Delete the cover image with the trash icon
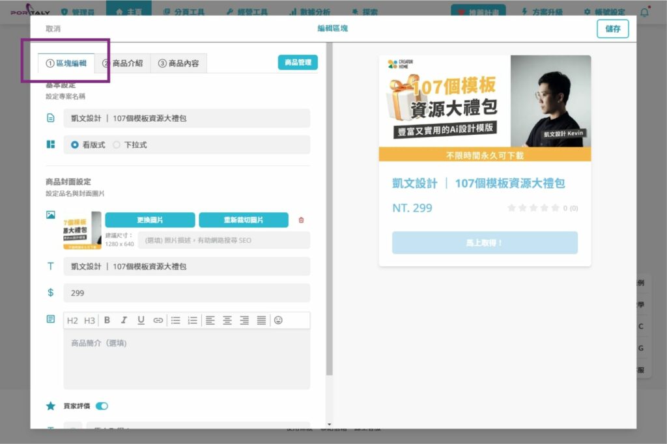Image resolution: width=667 pixels, height=444 pixels. pos(301,220)
